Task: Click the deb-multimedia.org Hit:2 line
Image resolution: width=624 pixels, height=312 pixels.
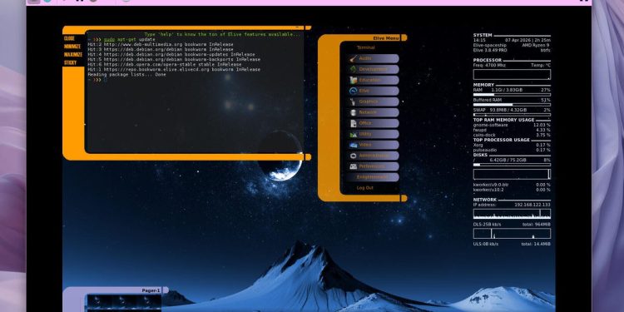Action: 161,45
